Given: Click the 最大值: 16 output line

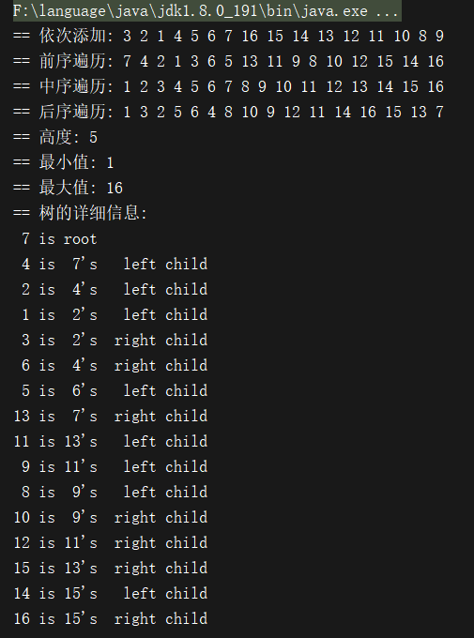Looking at the screenshot, I should (68, 188).
